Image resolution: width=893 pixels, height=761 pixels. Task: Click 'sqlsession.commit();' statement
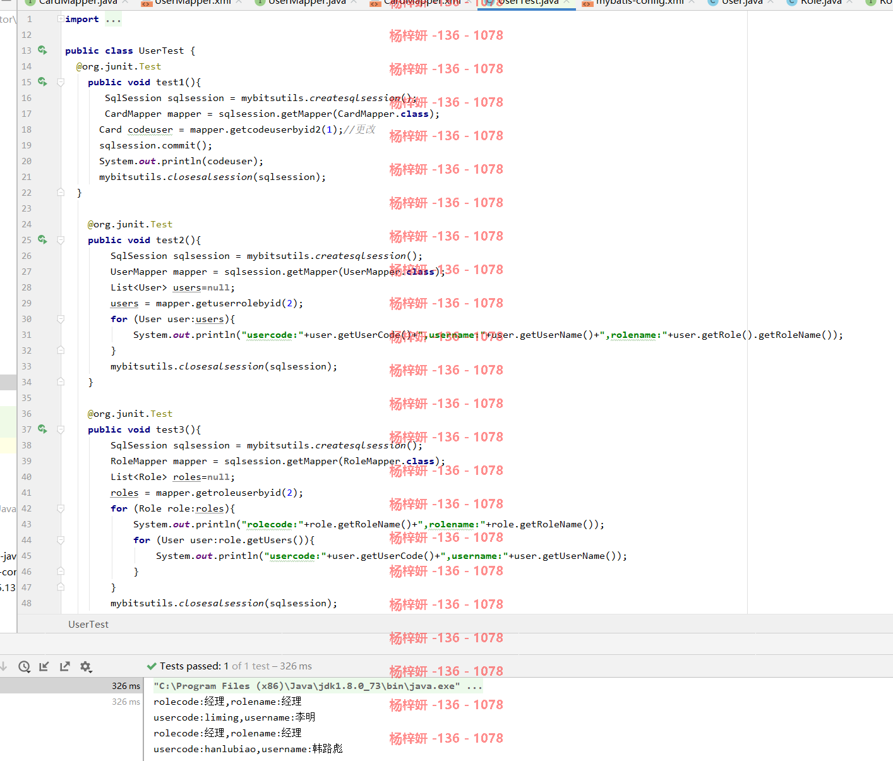tap(155, 145)
